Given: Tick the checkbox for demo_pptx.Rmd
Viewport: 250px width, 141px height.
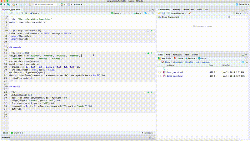Looking at the screenshot, I should (x=159, y=76).
